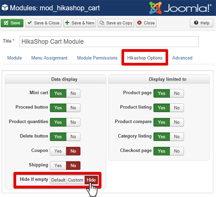Screen dimensions: 216x197
Task: Click the Proceed button label text
Action: [32, 107]
